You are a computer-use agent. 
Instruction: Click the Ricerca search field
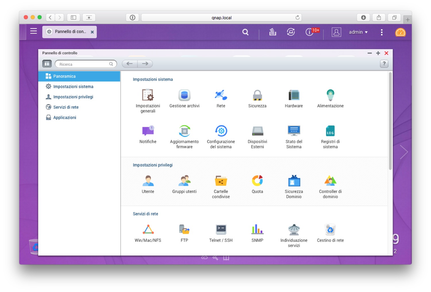pyautogui.click(x=86, y=64)
